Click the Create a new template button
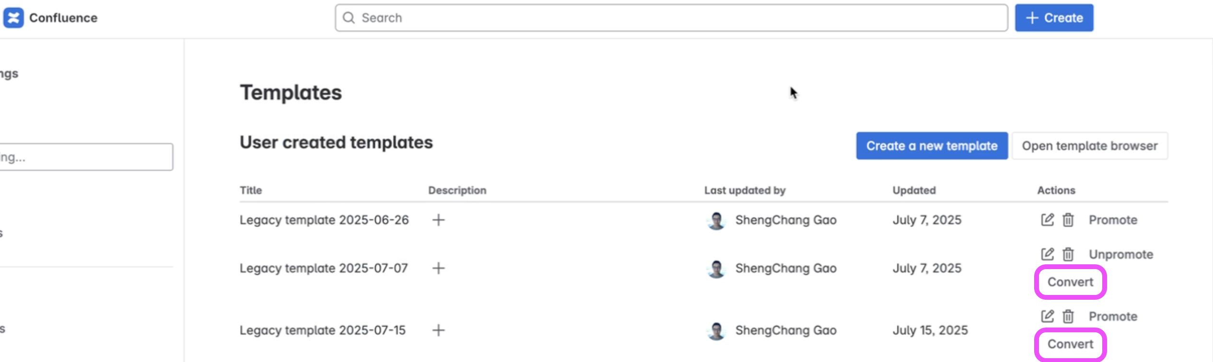The width and height of the screenshot is (1213, 362). point(932,146)
